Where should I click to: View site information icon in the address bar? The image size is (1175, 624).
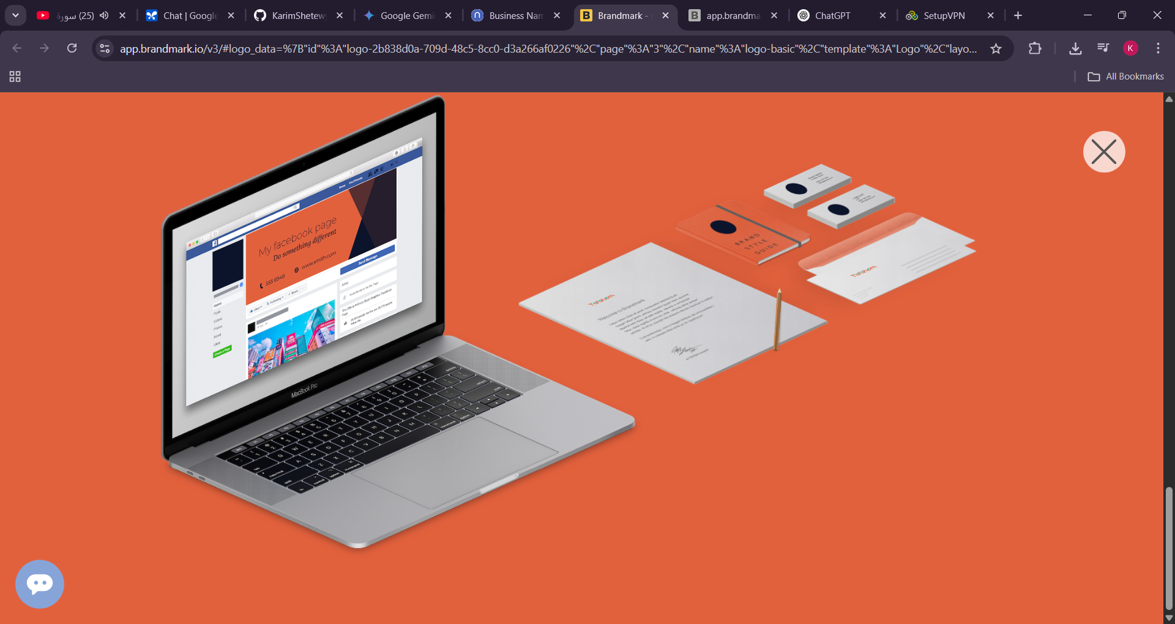(x=105, y=48)
